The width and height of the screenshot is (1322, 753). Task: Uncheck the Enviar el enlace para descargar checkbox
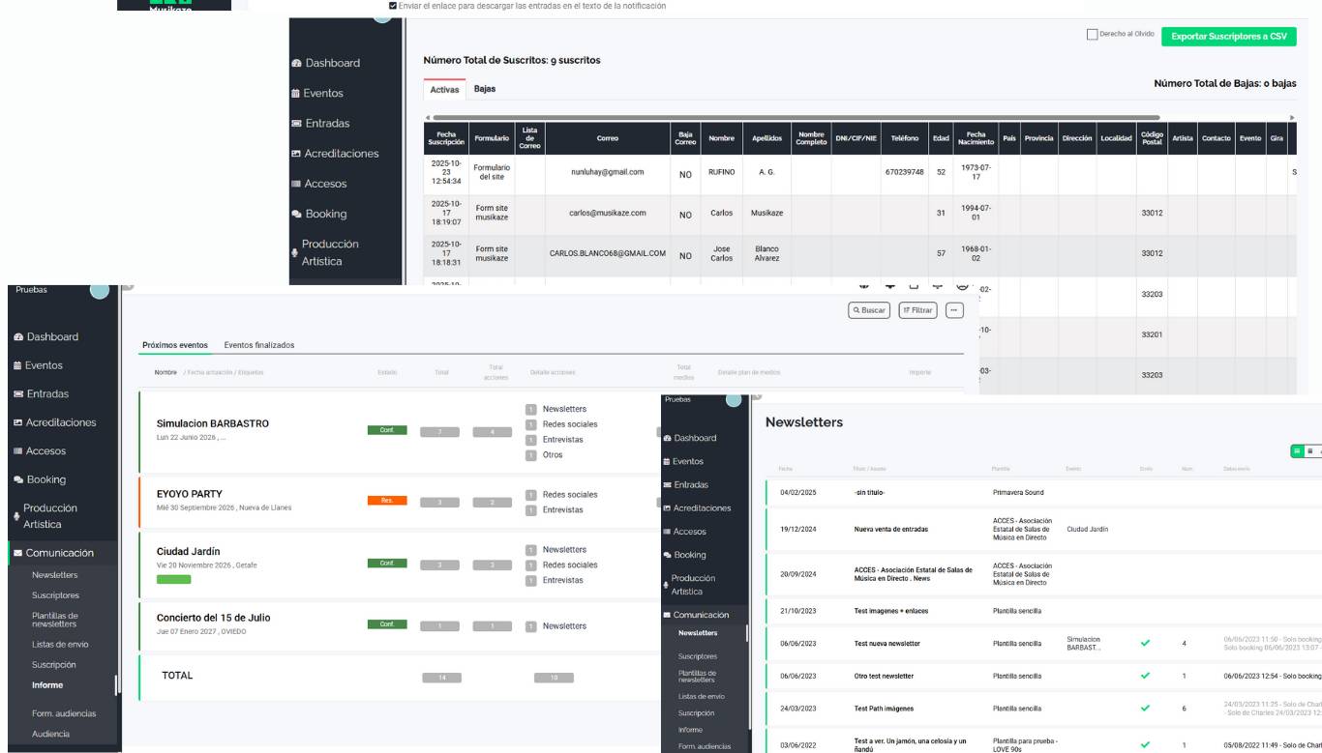pos(392,6)
